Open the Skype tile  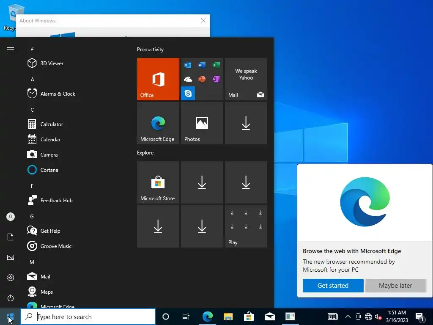point(188,93)
